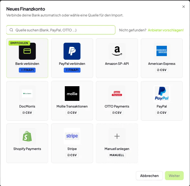Screen dimensions: 190x186
Task: Click the EMPFOHLEN label
Action: click(19, 43)
